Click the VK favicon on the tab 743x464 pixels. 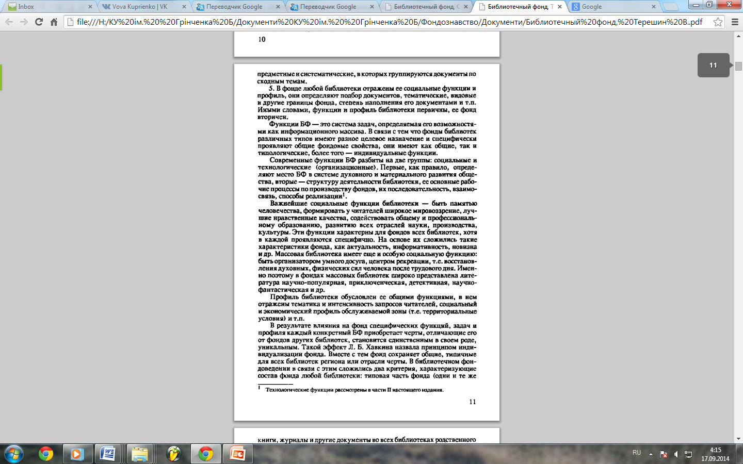pos(106,7)
